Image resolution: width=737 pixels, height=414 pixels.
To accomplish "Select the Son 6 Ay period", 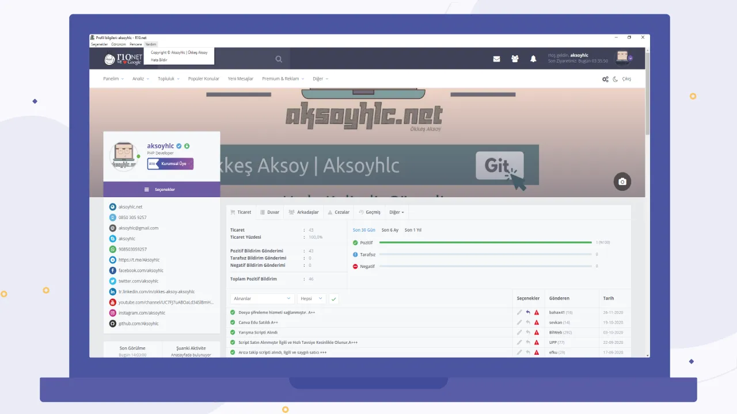I will tap(390, 230).
